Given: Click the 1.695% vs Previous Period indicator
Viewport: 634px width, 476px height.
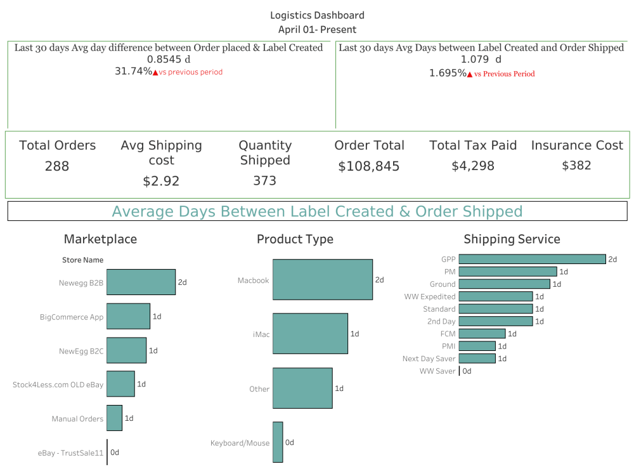Looking at the screenshot, I should pos(482,74).
